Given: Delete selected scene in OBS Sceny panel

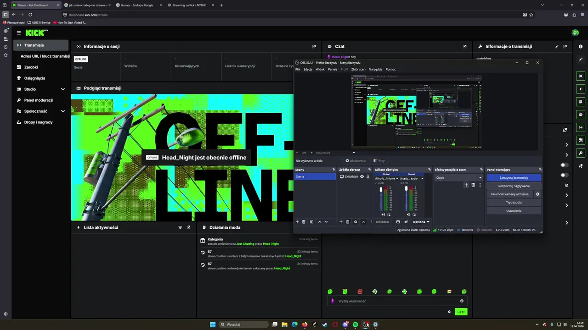Looking at the screenshot, I should click(304, 222).
